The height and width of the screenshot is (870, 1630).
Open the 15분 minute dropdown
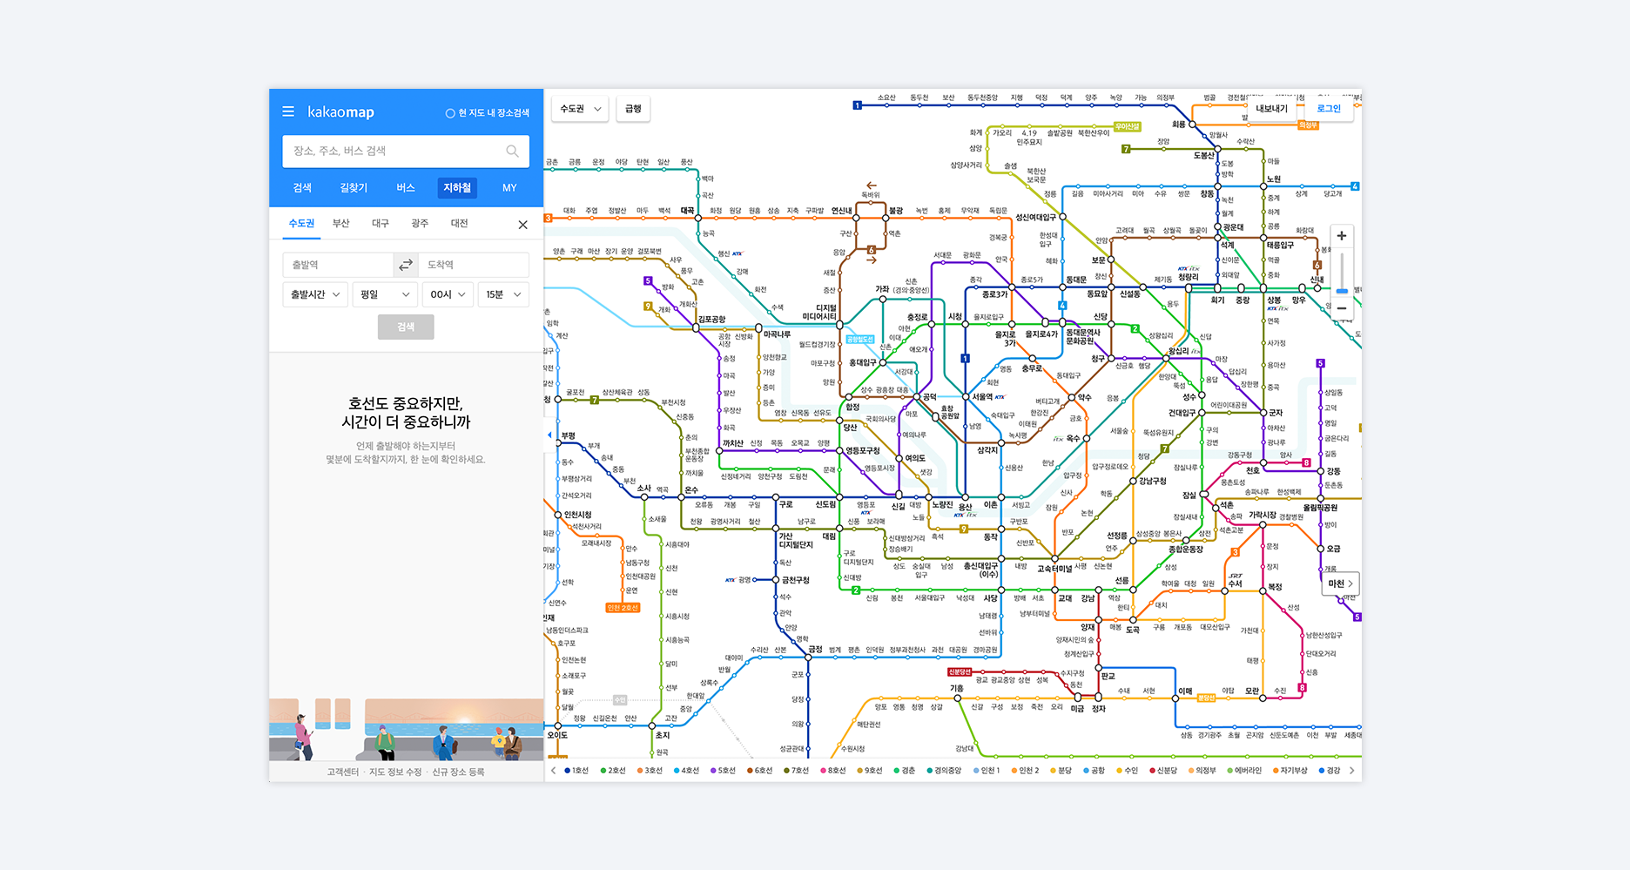(503, 294)
